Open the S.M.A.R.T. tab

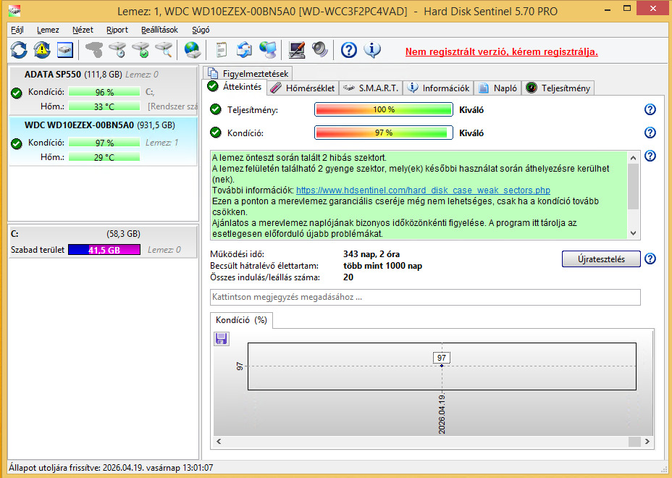371,88
